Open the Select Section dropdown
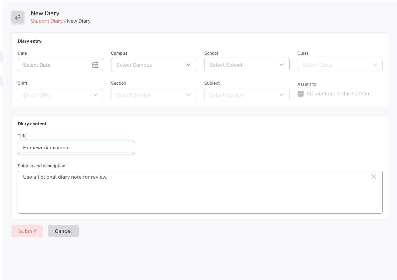 tap(153, 95)
